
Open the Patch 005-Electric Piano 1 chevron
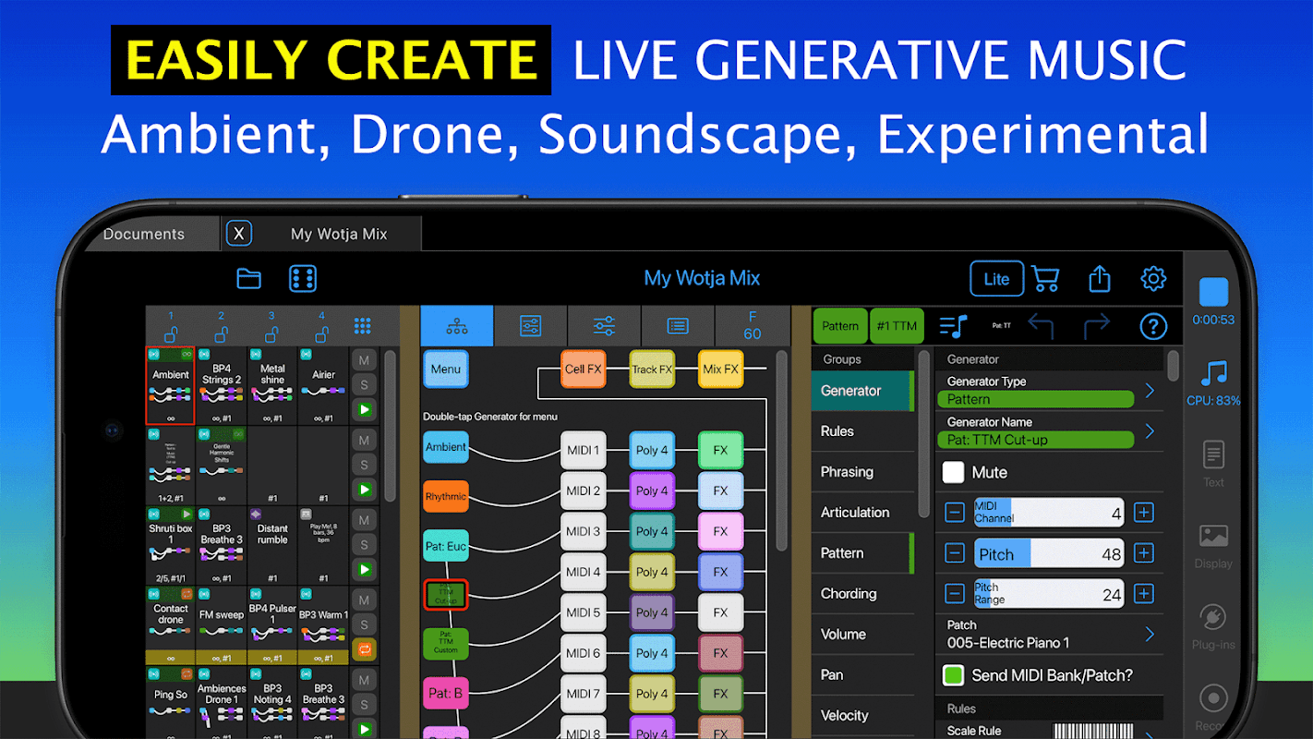1150,634
